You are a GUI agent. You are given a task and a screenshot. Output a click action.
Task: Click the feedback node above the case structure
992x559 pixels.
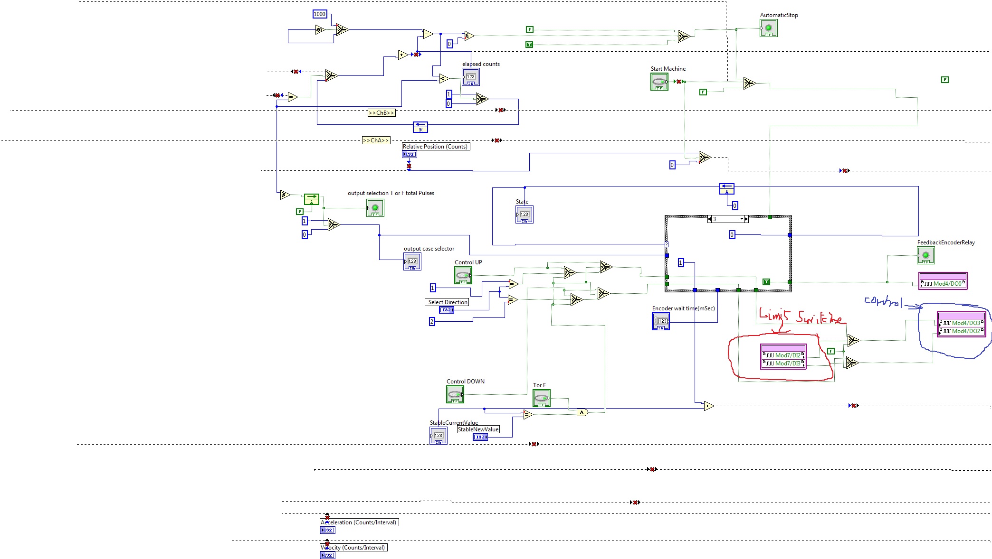coord(726,189)
